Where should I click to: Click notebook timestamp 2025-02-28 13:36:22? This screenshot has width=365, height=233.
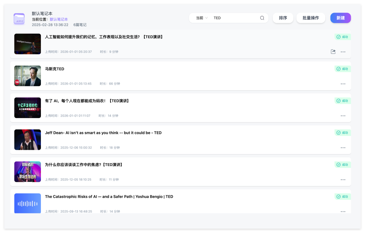[50, 25]
